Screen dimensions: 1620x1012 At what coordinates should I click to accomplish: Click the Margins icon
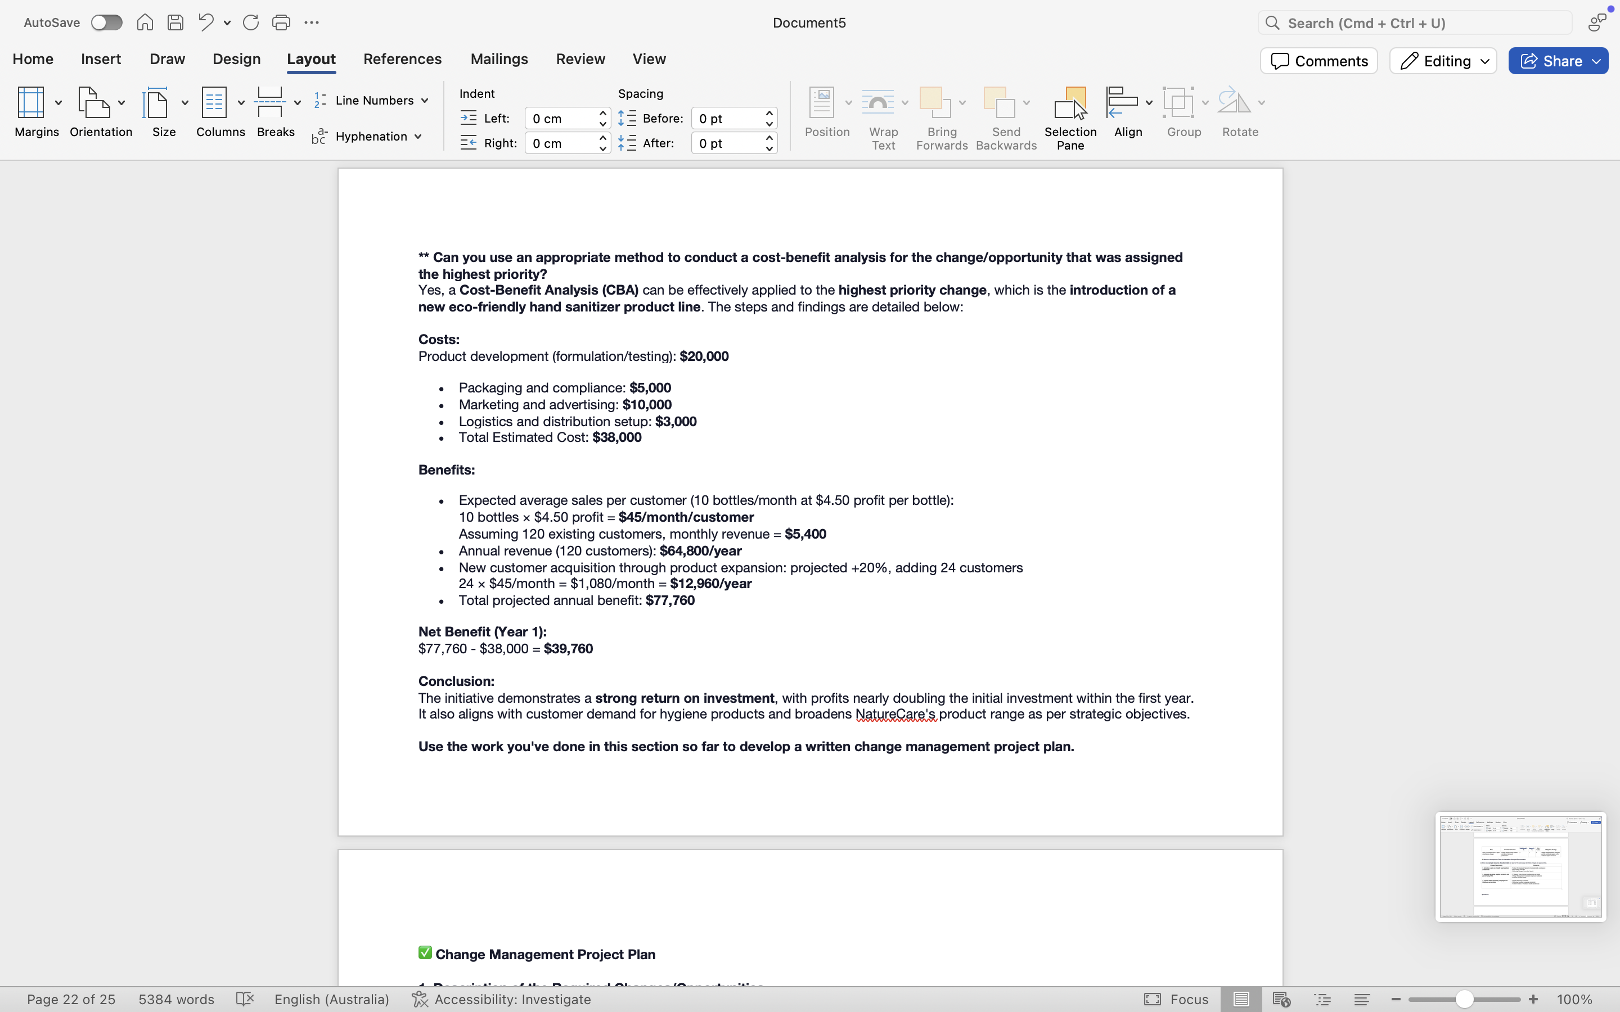tap(31, 104)
